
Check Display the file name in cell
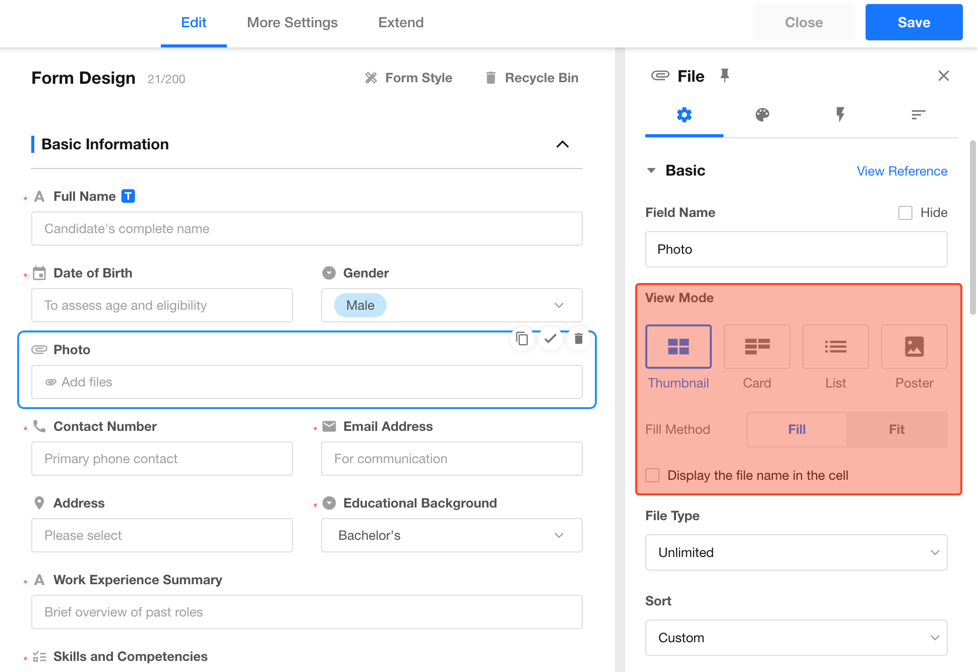click(x=653, y=475)
